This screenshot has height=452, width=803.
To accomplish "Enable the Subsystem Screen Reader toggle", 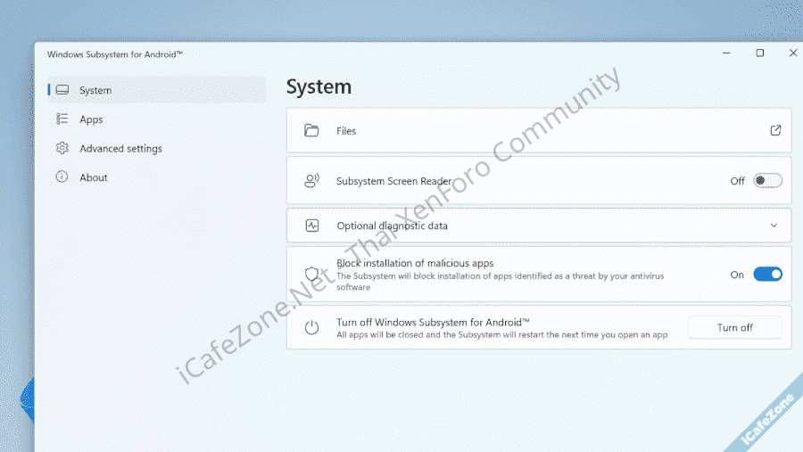I will pos(767,181).
